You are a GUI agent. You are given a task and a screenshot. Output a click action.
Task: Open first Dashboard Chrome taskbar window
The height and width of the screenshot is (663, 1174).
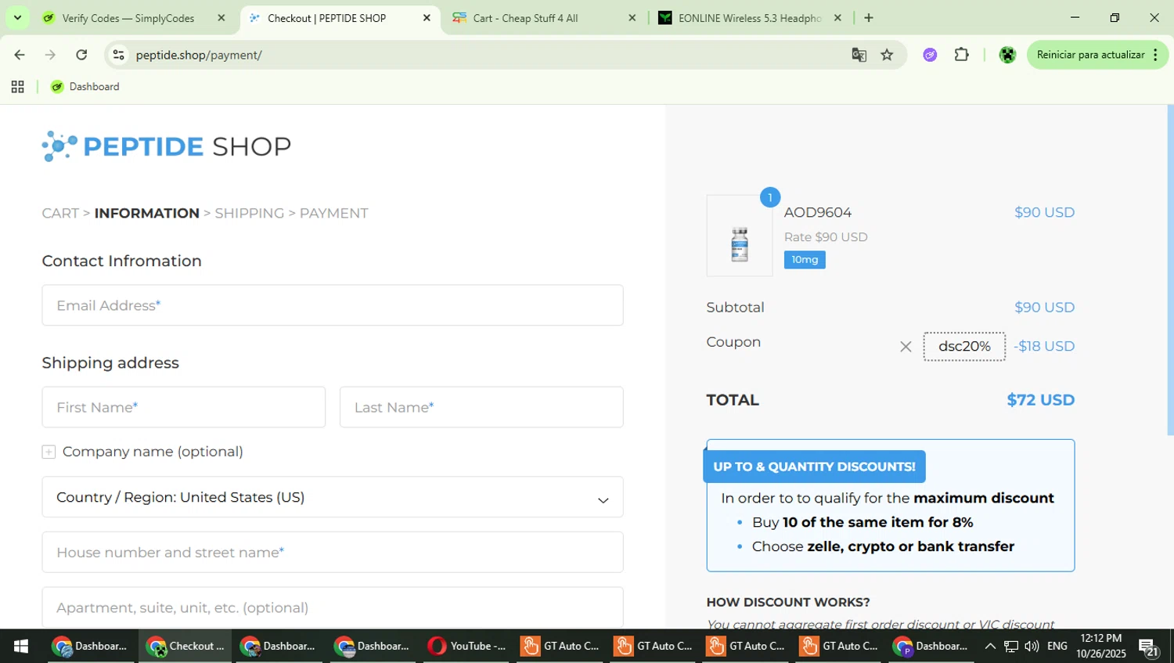(x=89, y=647)
